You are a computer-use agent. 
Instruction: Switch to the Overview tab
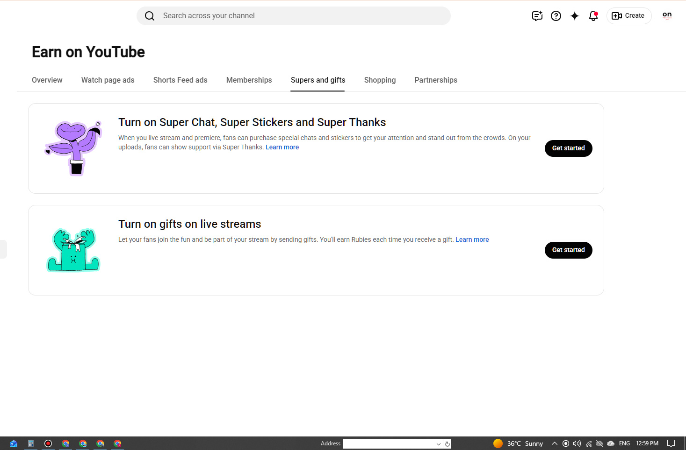point(47,80)
